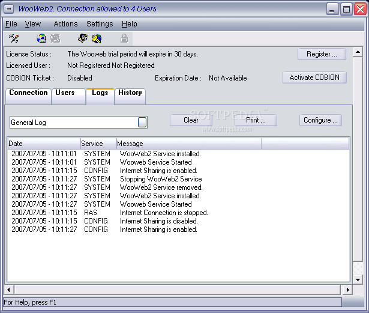Click the globe-with-computer connect icon
This screenshot has height=313, width=369.
click(x=41, y=38)
